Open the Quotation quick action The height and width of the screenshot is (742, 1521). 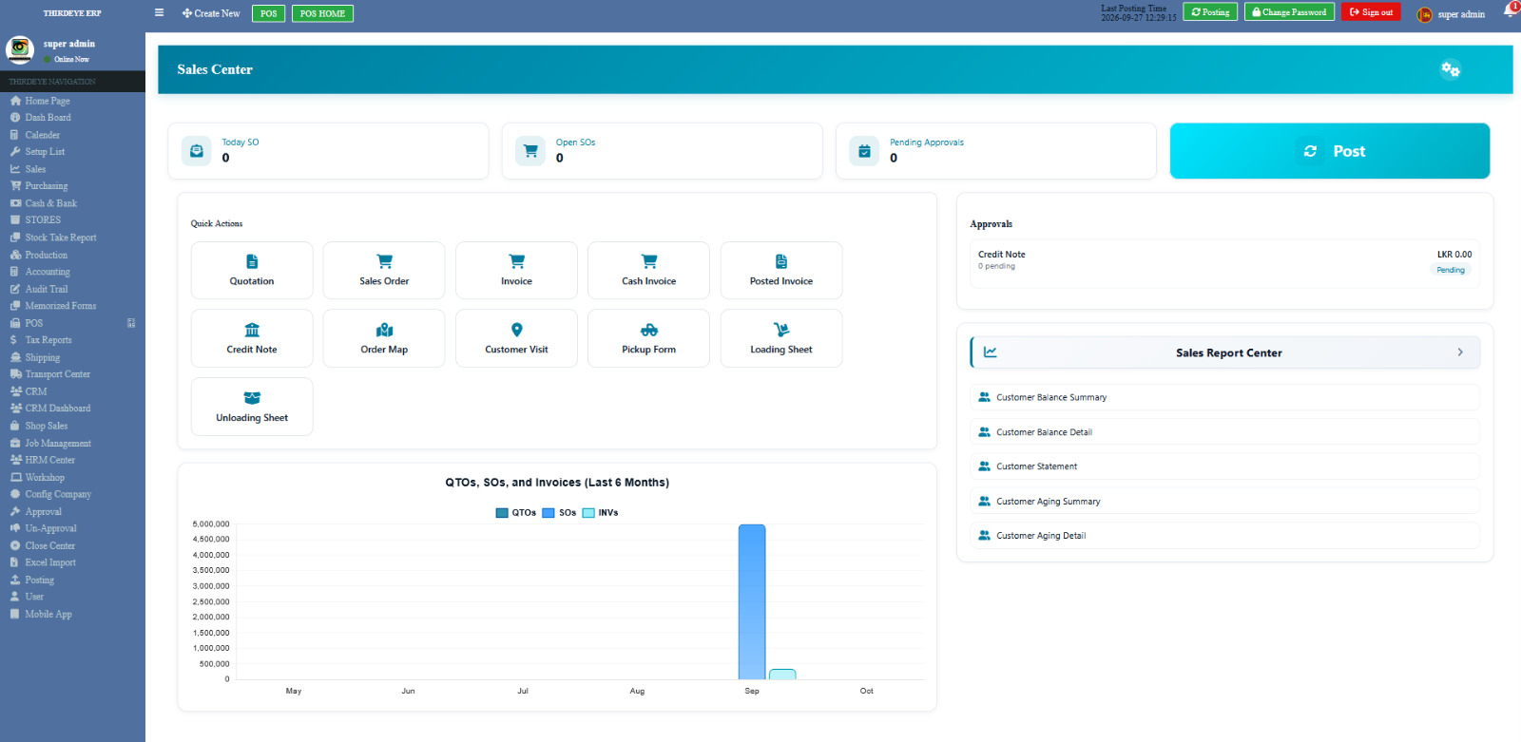pyautogui.click(x=252, y=271)
